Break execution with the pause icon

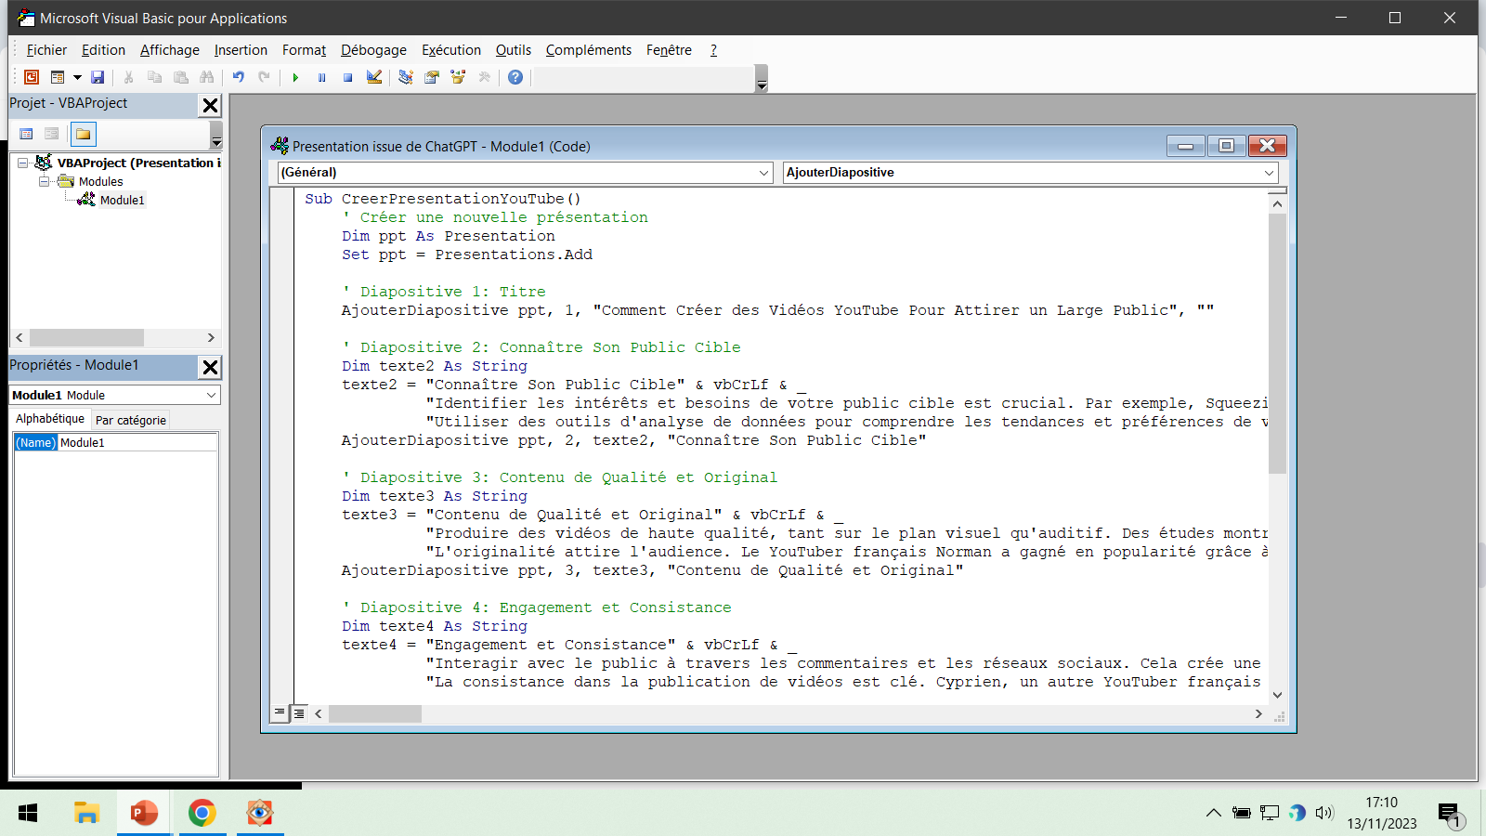[x=321, y=77]
